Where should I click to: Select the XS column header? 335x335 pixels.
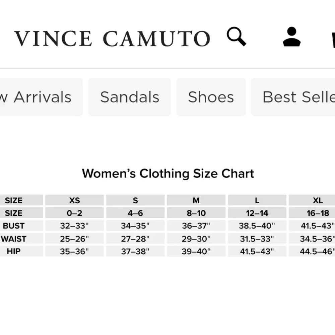pos(74,200)
